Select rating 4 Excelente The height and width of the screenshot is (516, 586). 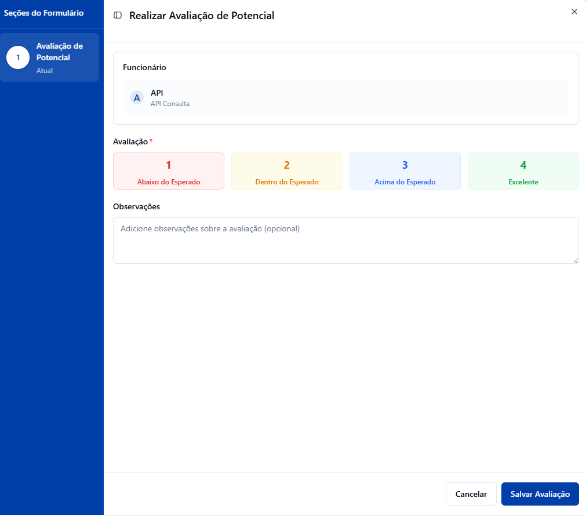[523, 171]
